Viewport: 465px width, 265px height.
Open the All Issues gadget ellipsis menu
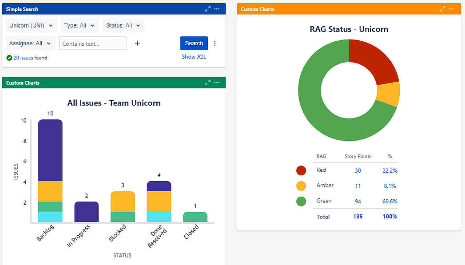[216, 83]
